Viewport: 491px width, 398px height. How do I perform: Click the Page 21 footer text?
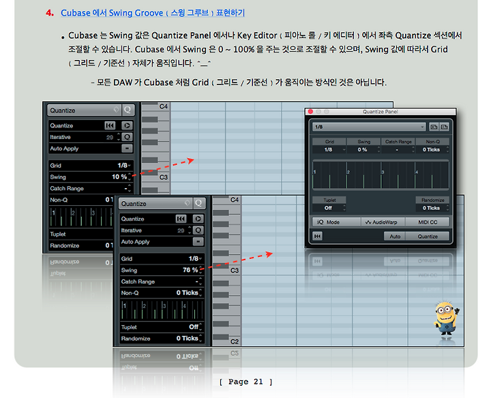click(x=245, y=382)
